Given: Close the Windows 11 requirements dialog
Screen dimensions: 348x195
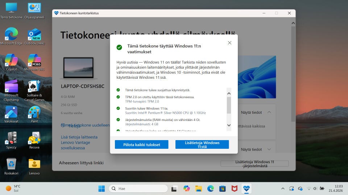Looking at the screenshot, I should coord(230,43).
